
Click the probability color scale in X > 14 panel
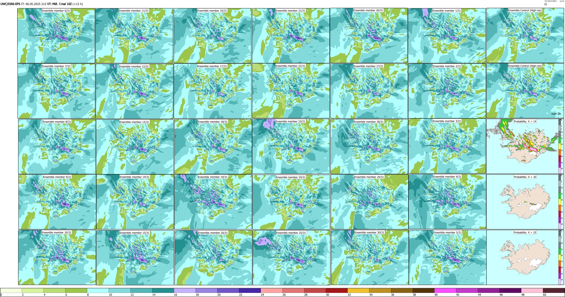pos(560,146)
